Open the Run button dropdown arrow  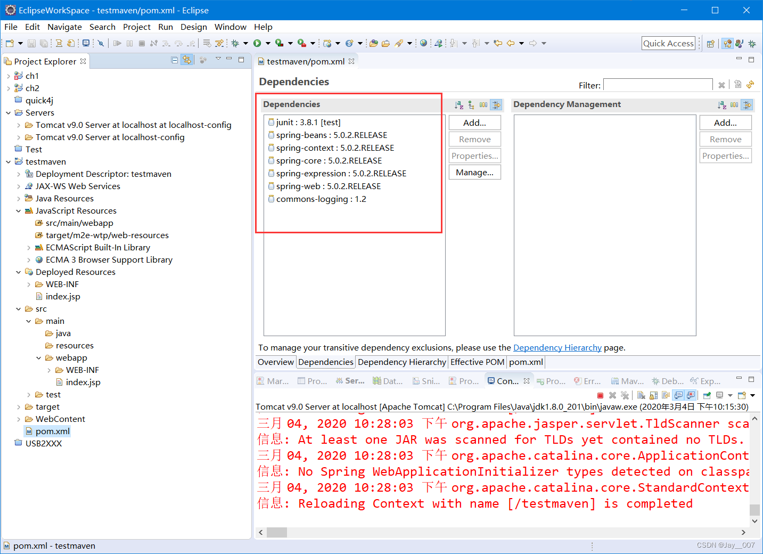point(268,43)
